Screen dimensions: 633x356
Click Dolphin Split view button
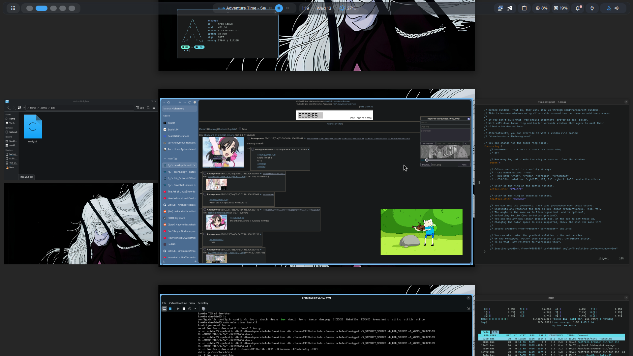pos(140,108)
